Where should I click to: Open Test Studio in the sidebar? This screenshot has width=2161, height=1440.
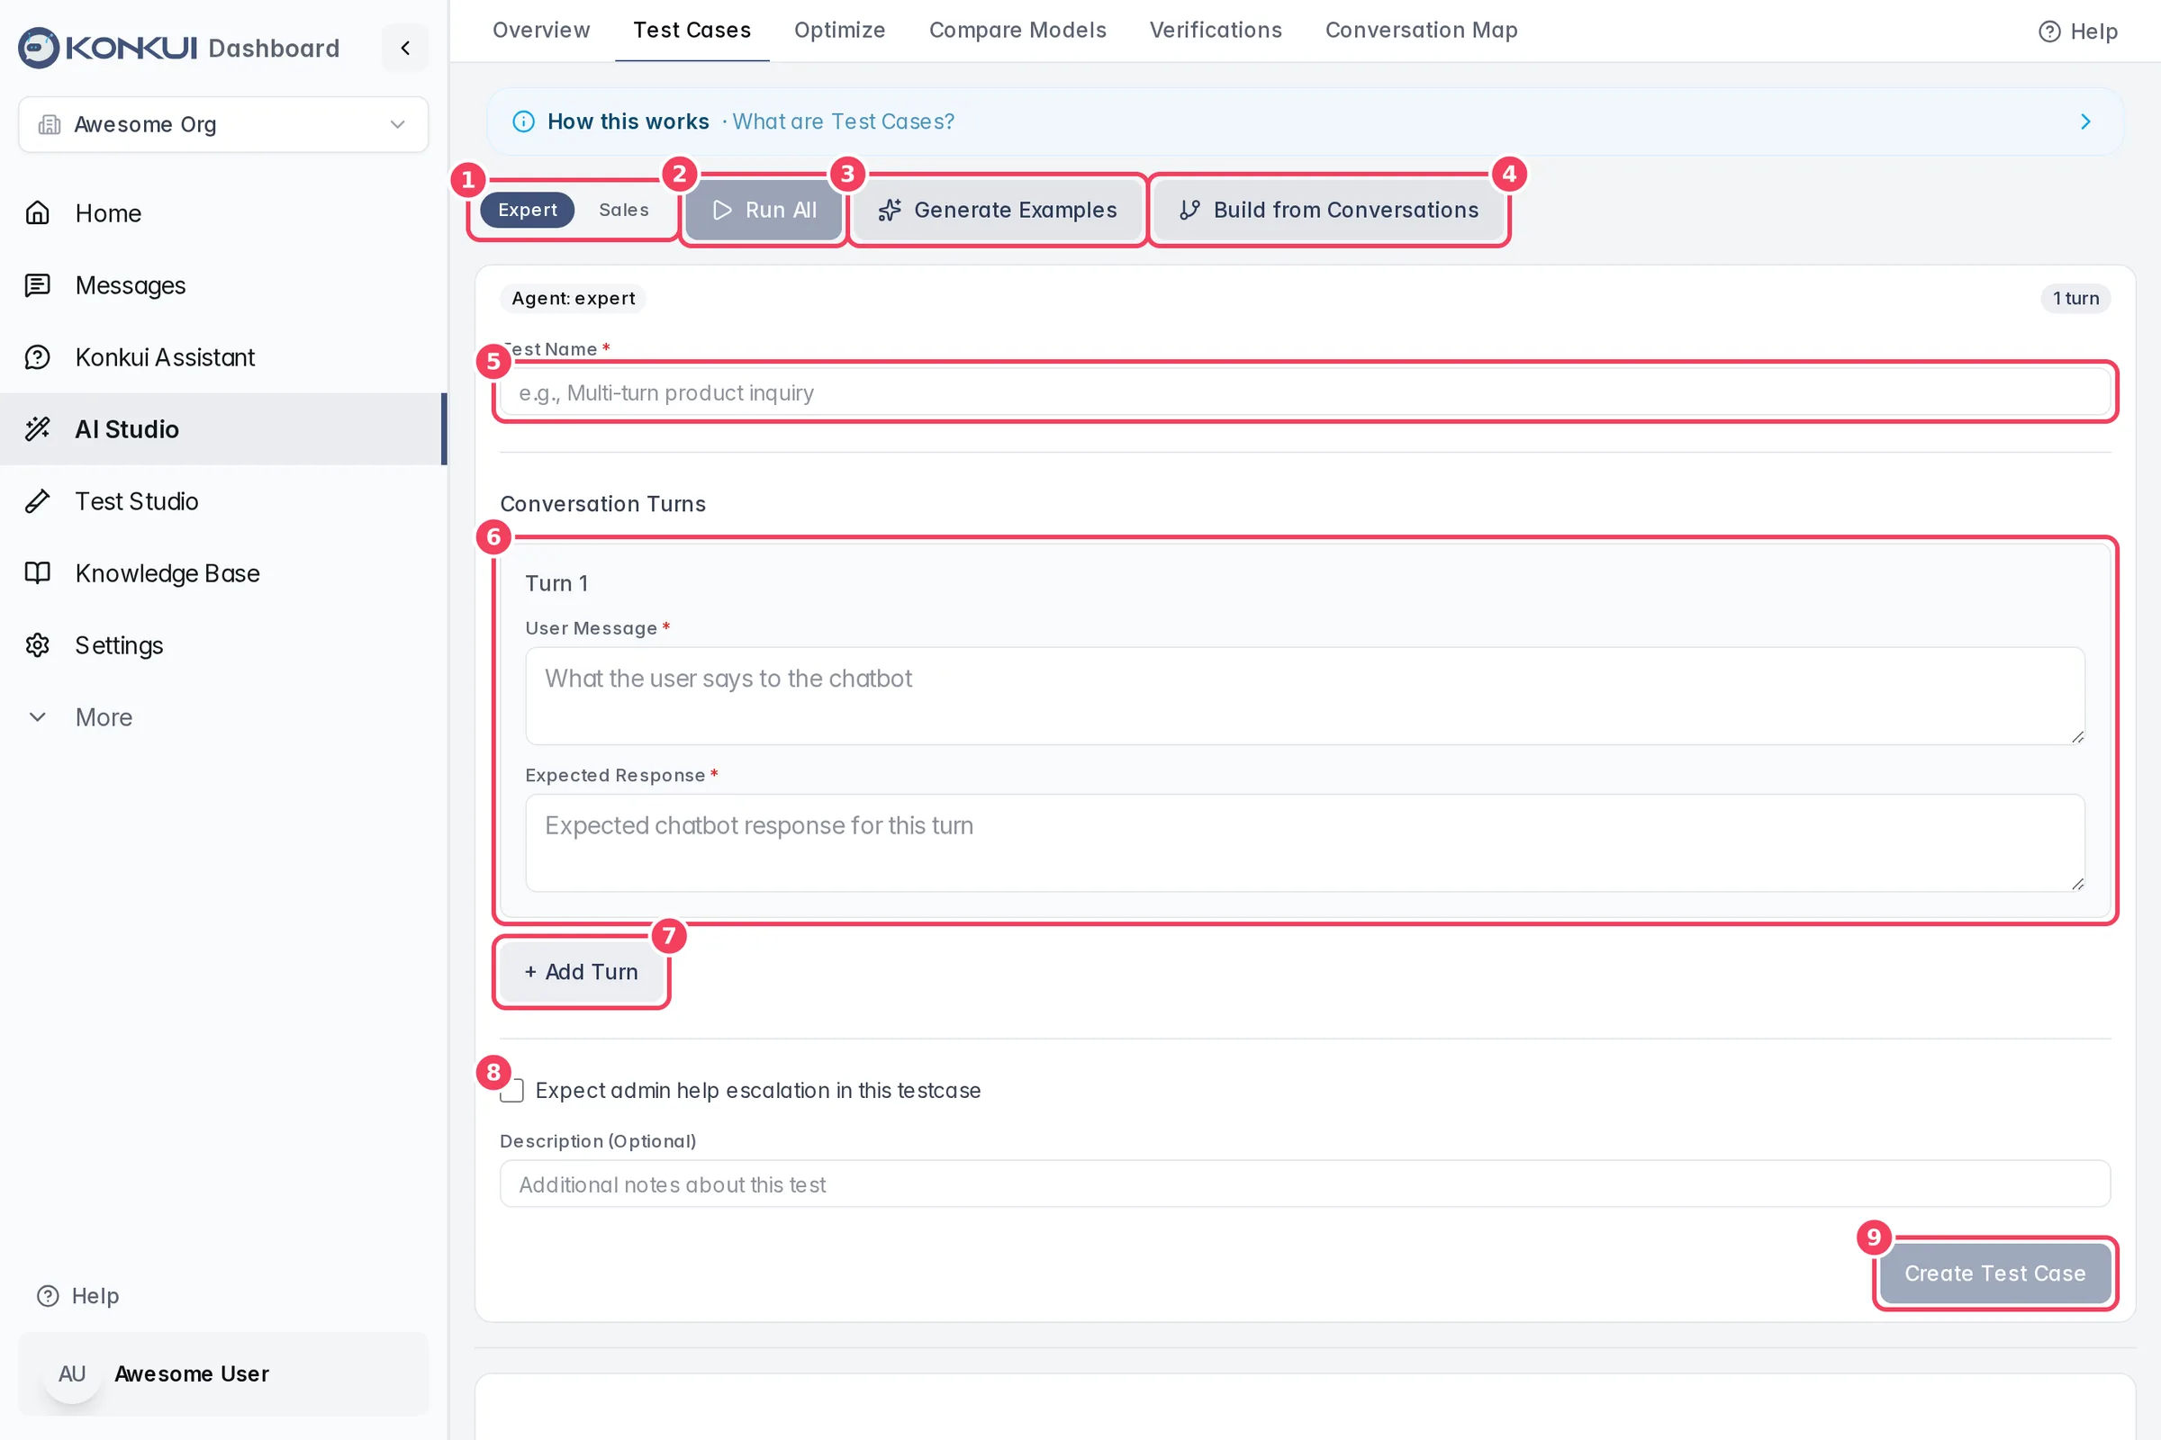click(223, 501)
